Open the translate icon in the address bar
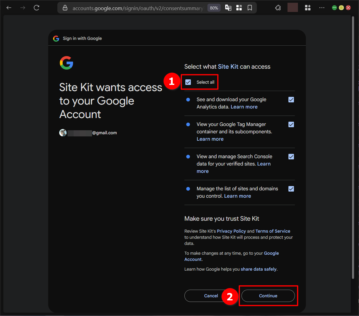359x316 pixels. click(228, 7)
